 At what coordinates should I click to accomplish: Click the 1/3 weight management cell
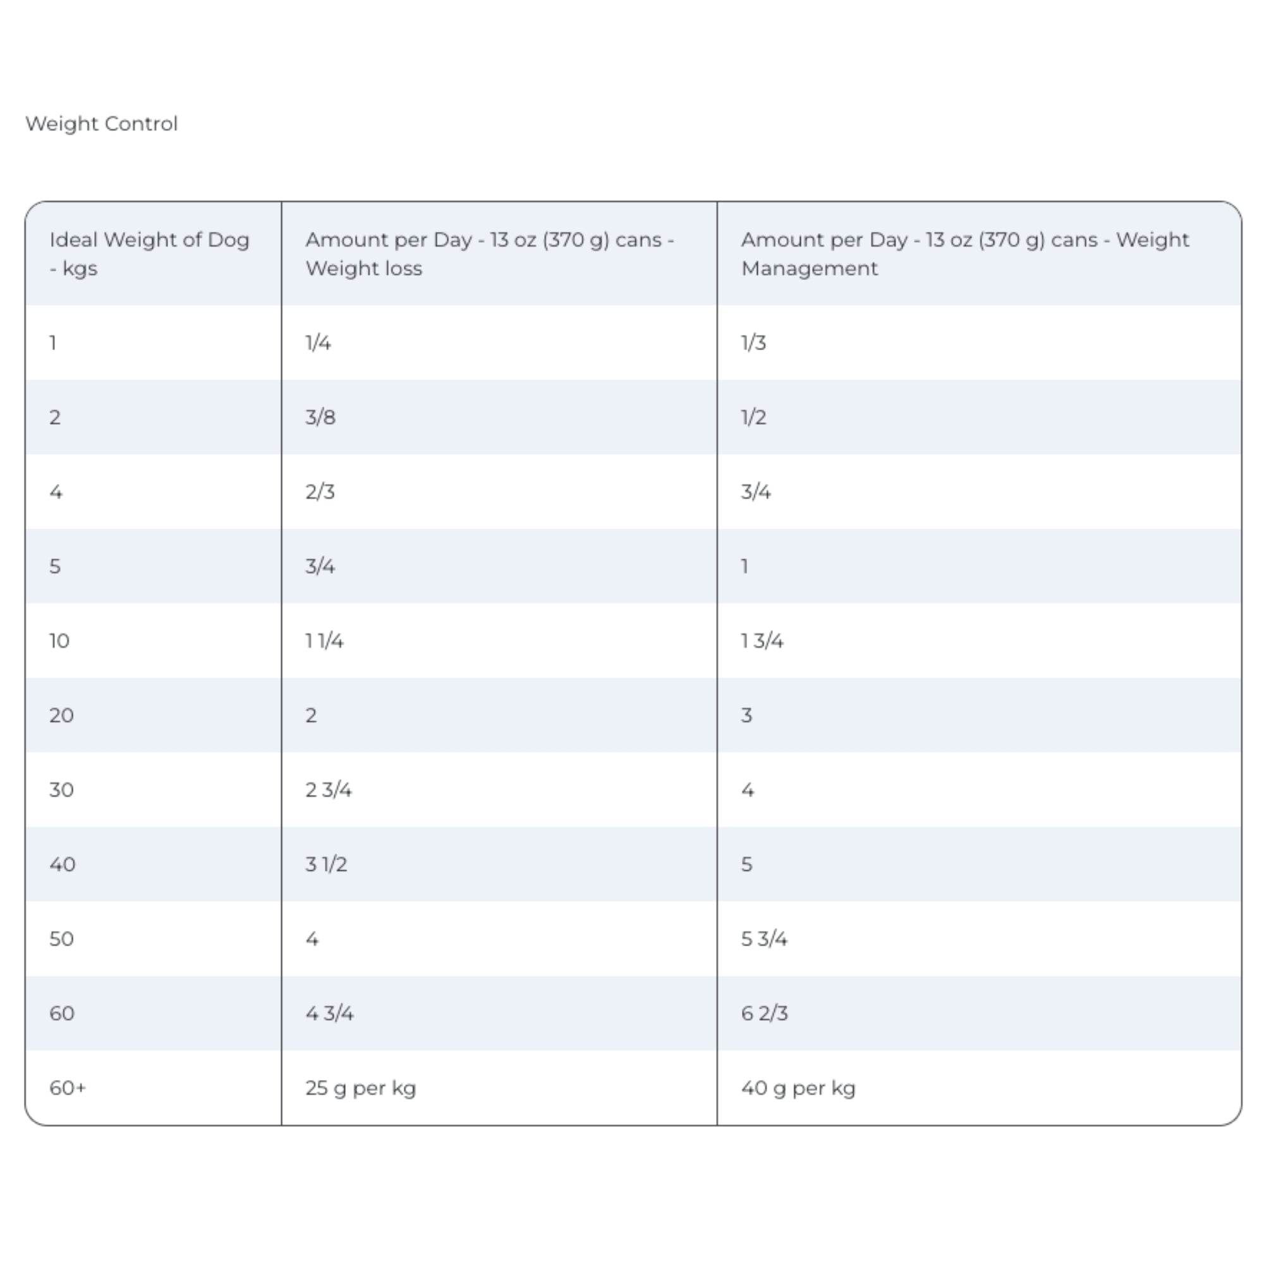click(753, 343)
